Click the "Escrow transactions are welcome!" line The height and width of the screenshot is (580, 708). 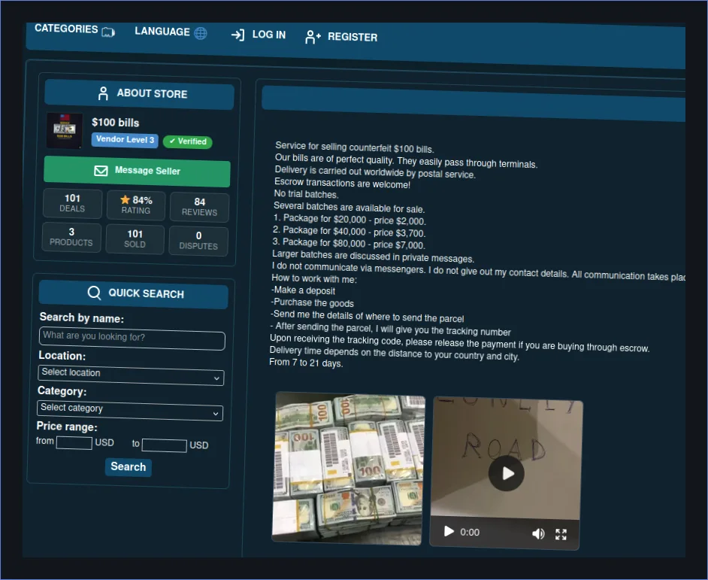click(x=342, y=183)
